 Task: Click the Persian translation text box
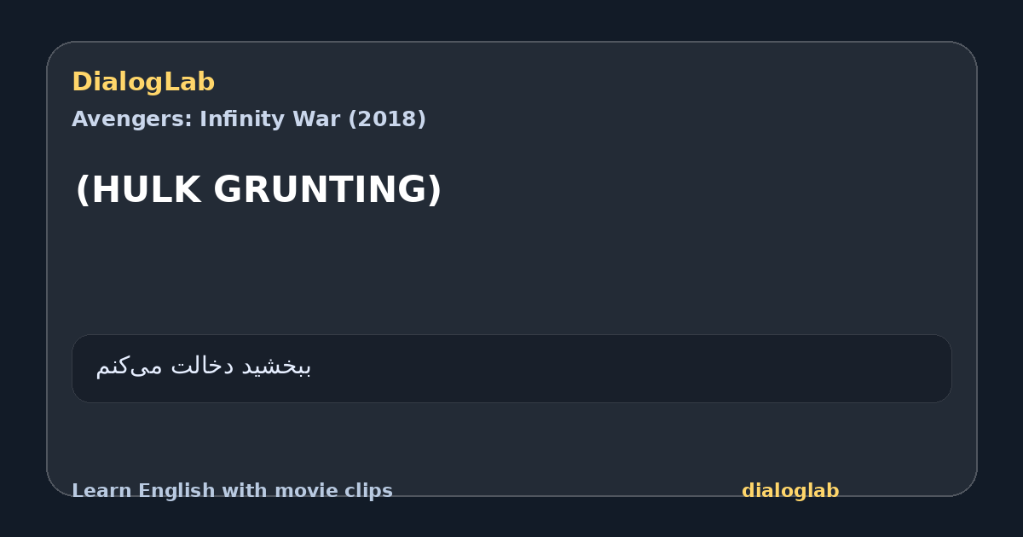tap(511, 368)
